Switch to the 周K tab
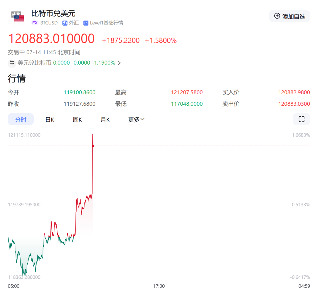 coord(77,120)
